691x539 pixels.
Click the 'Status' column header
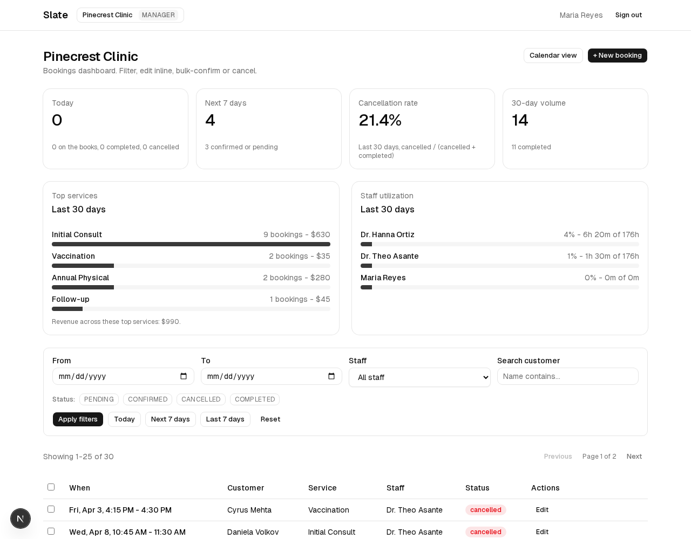477,488
